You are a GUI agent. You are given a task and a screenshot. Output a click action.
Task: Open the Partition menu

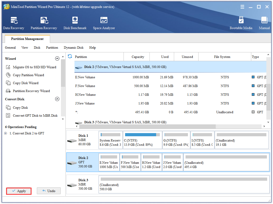(x=52, y=48)
